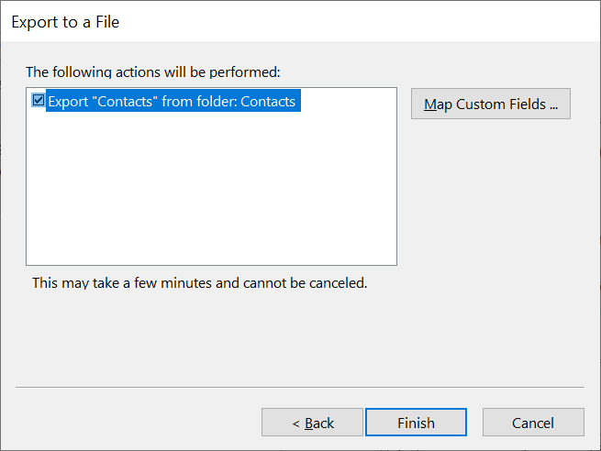Dismiss the dialog using Cancel

(x=533, y=423)
